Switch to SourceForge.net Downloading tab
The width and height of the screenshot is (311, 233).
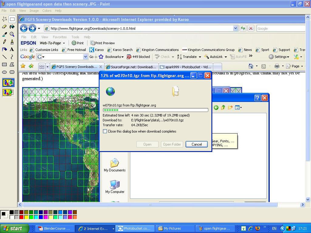132,67
